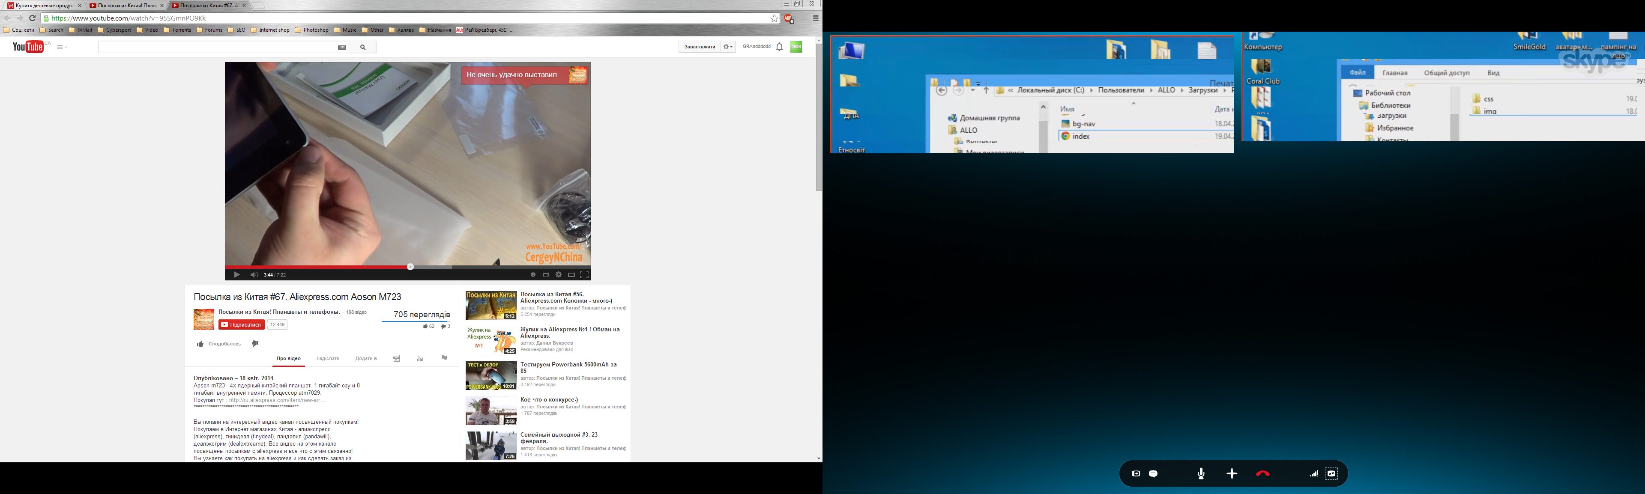Screen dimensions: 1645x494
Task: Open the Photoshop bookmarks folder
Action: click(311, 30)
